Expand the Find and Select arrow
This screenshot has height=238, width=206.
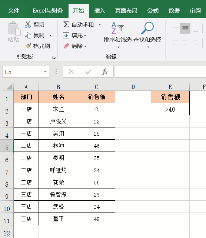(148, 47)
